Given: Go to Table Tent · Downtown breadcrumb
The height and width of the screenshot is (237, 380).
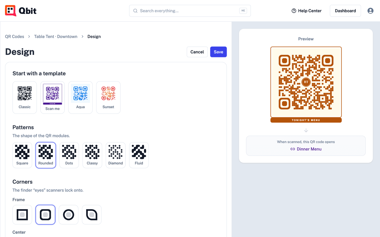Looking at the screenshot, I should [56, 37].
